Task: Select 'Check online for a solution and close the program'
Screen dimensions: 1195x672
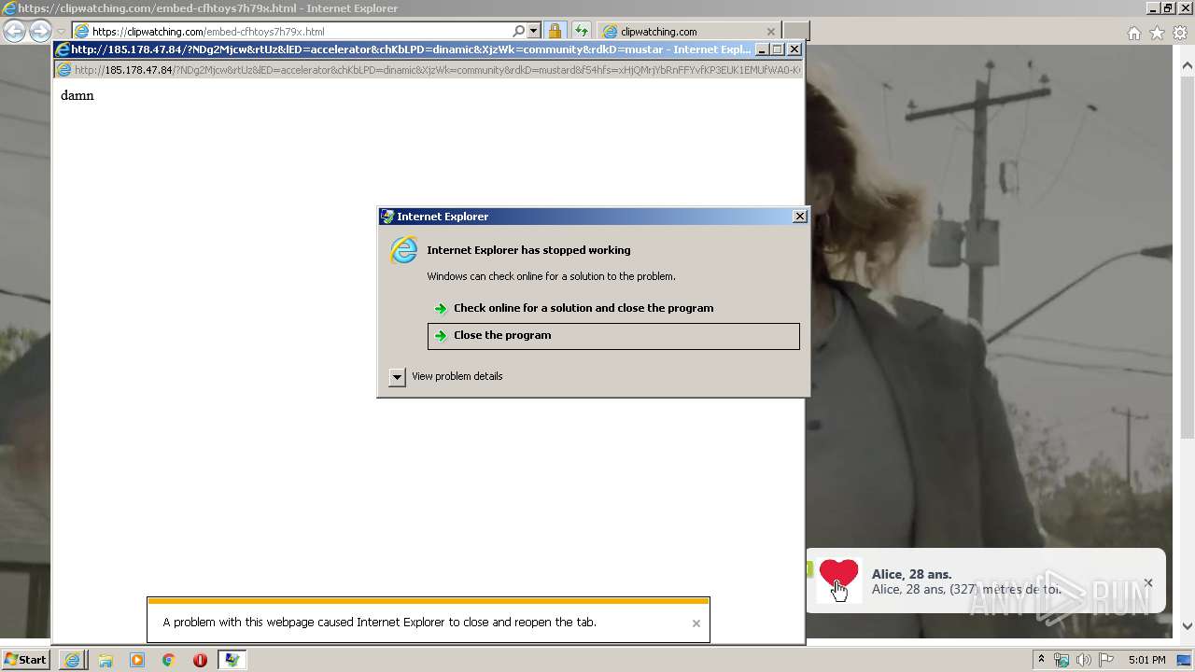Action: click(x=583, y=308)
